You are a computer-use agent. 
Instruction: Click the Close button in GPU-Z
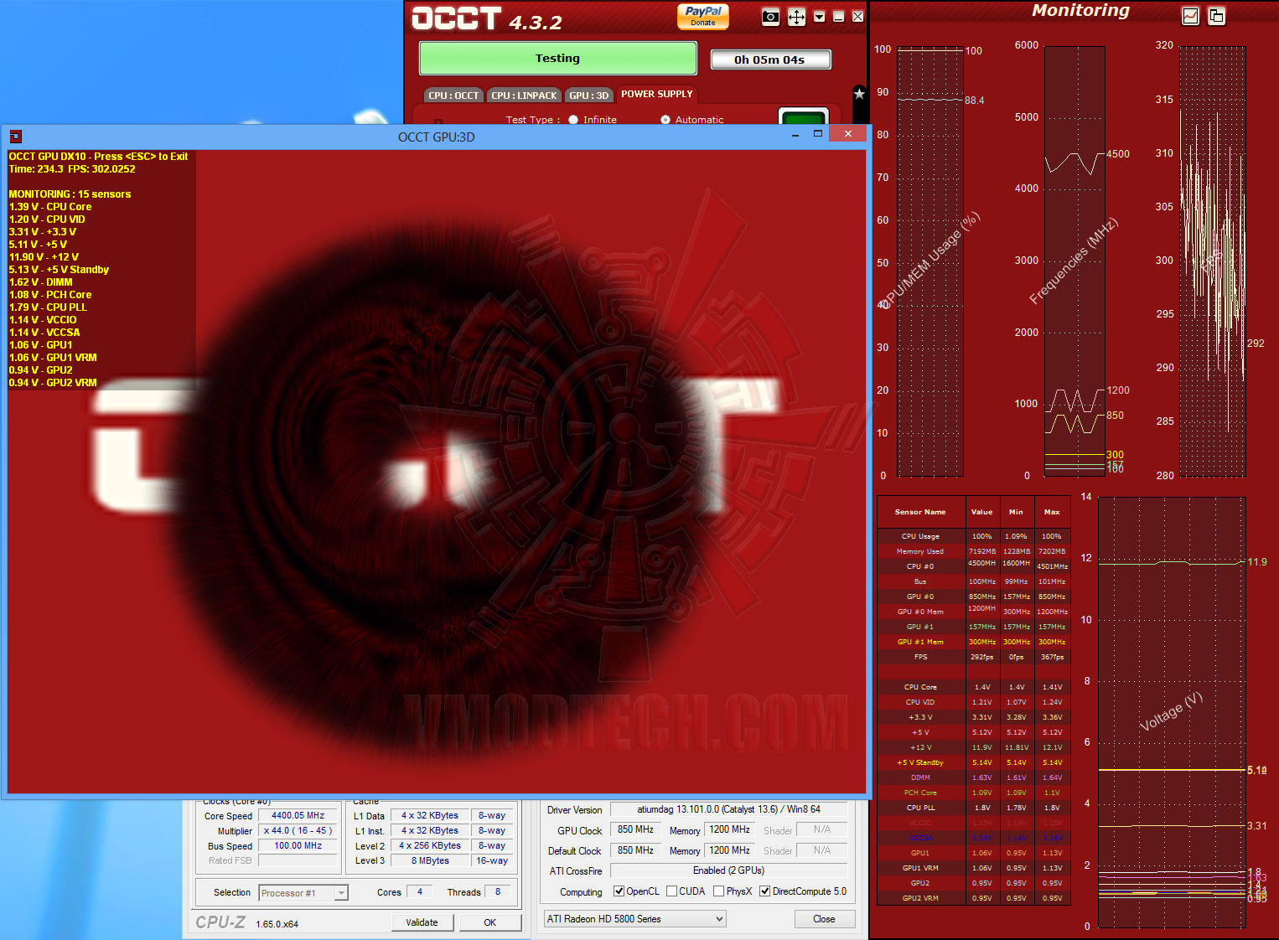click(825, 919)
